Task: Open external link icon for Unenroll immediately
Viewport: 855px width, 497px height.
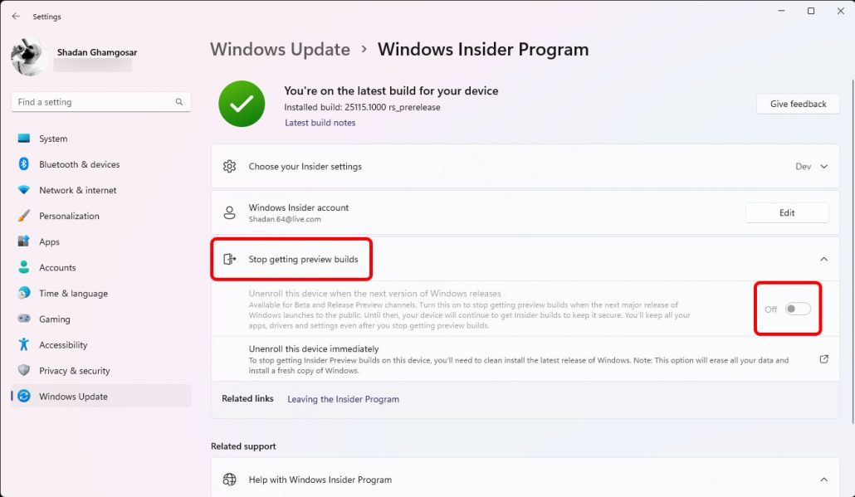Action: [824, 359]
